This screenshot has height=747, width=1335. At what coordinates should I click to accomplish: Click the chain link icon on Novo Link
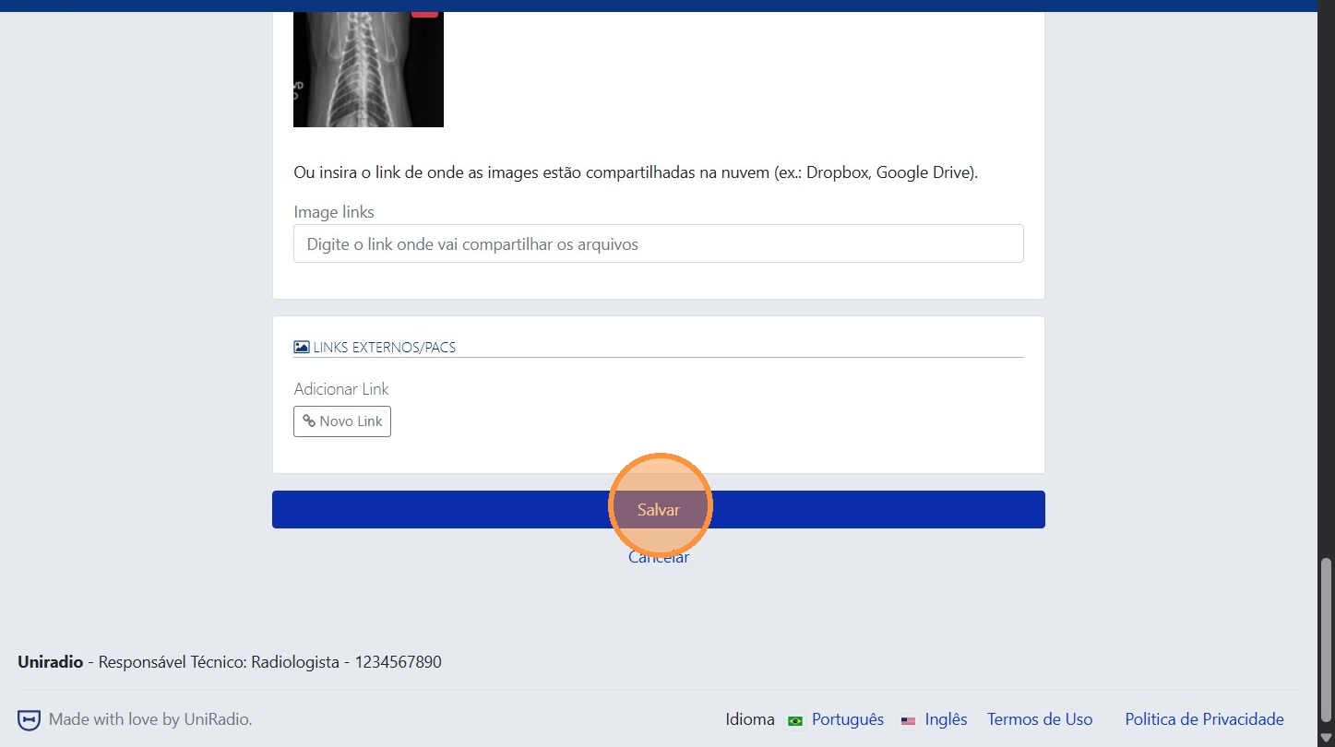tap(309, 421)
